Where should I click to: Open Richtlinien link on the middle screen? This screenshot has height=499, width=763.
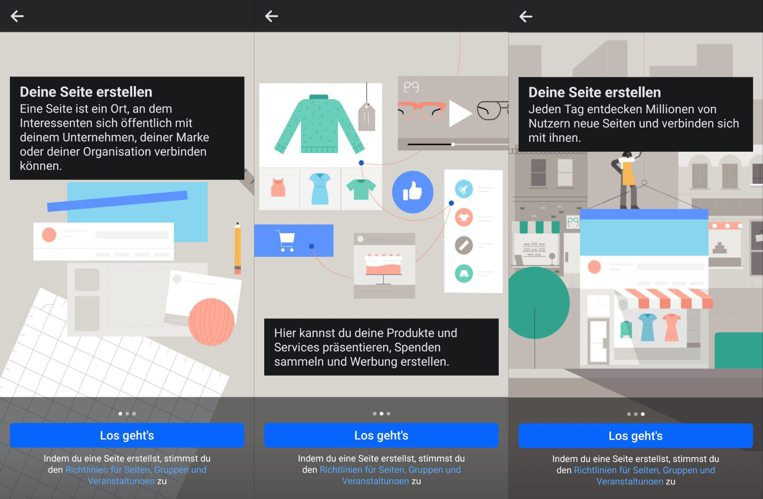390,475
